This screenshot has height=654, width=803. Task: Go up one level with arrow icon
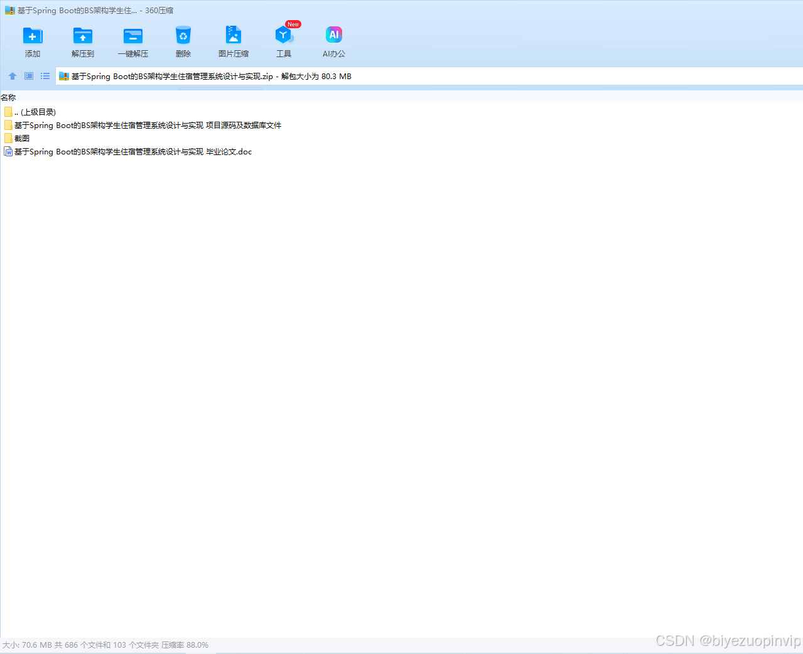tap(13, 76)
